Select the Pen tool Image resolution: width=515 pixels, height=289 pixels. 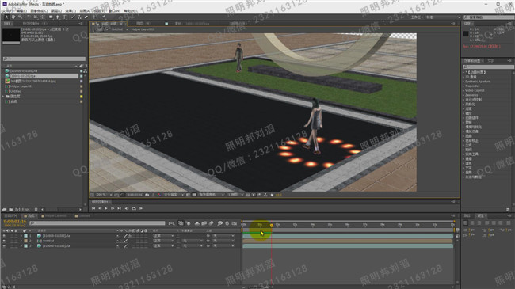tap(58, 17)
